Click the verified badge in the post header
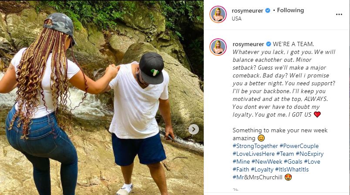Image resolution: width=350 pixels, height=195 pixels. (268, 10)
